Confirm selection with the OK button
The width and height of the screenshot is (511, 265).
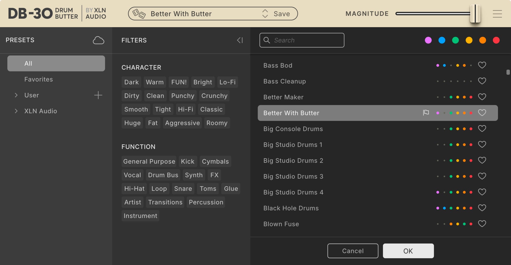(408, 251)
